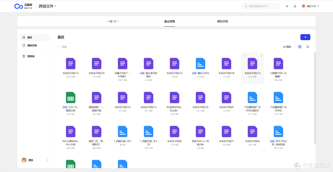The width and height of the screenshot is (333, 172).
Task: Click the vertical scrollbar on document list
Action: coord(315,99)
